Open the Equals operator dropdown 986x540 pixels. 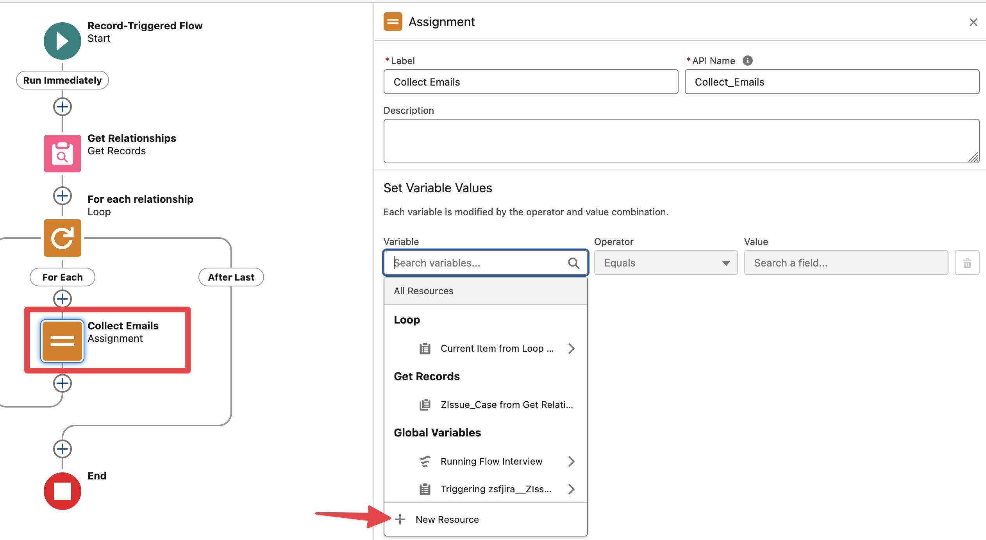[665, 263]
